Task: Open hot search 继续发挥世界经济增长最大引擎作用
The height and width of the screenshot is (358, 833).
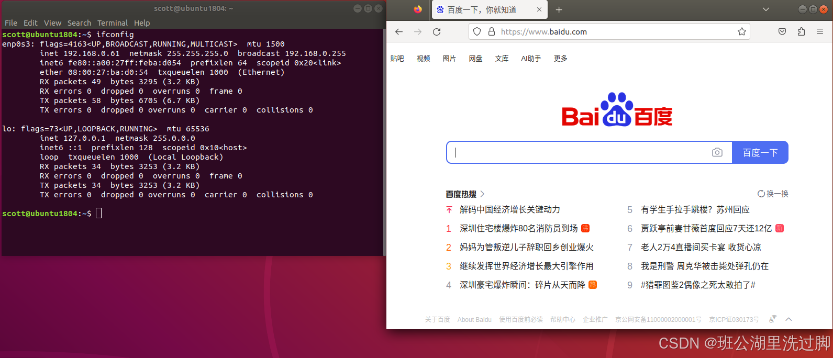Action: pos(527,266)
